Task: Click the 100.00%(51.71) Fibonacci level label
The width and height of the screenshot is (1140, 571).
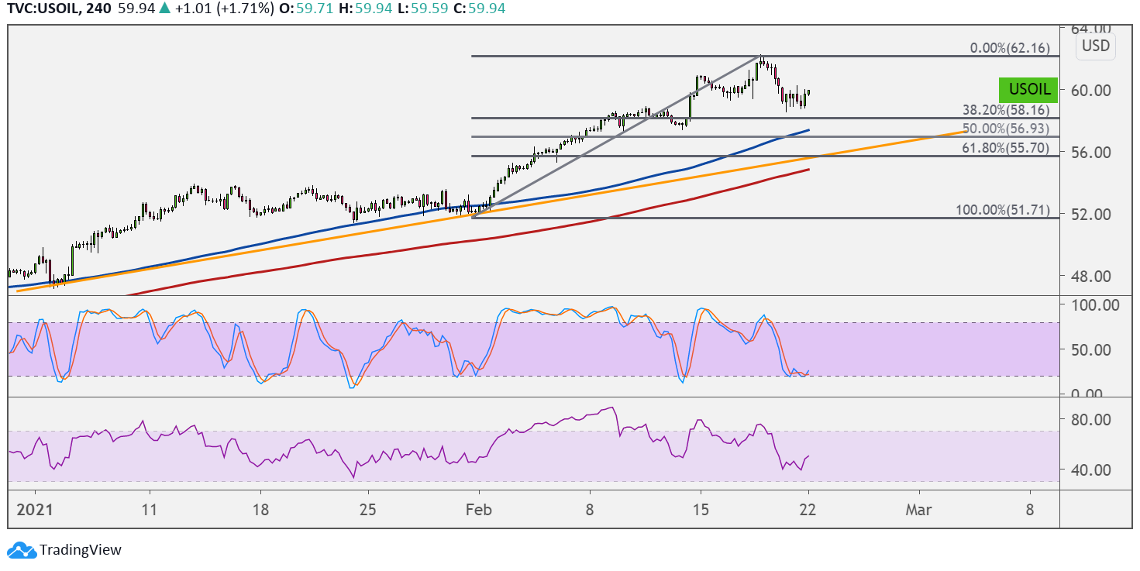Action: point(1003,210)
